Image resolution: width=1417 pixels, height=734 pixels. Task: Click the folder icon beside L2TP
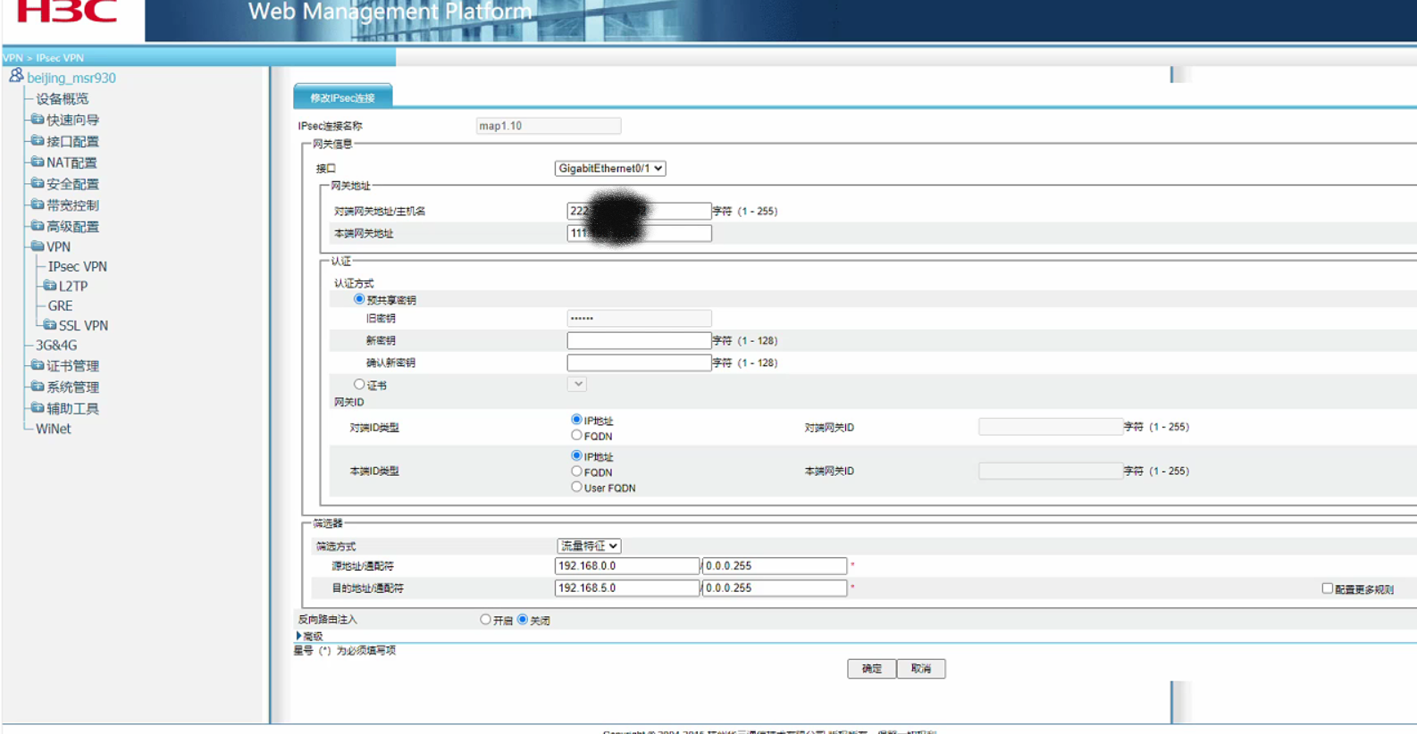(49, 286)
